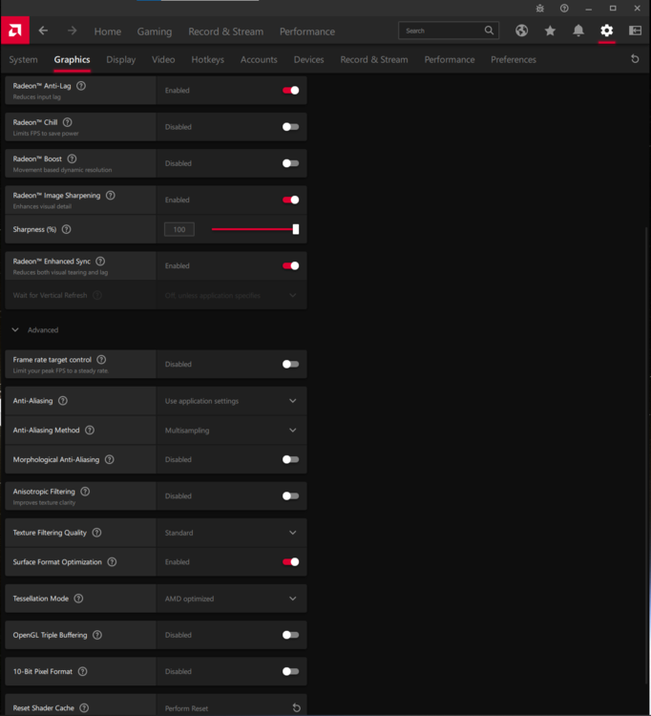
Task: Click the reset-to-defaults arrow in the tab row
Action: pos(635,59)
